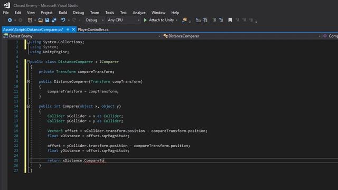Image resolution: width=338 pixels, height=190 pixels.
Task: Collapse the DistanceComparer class block
Action: (x=28, y=62)
